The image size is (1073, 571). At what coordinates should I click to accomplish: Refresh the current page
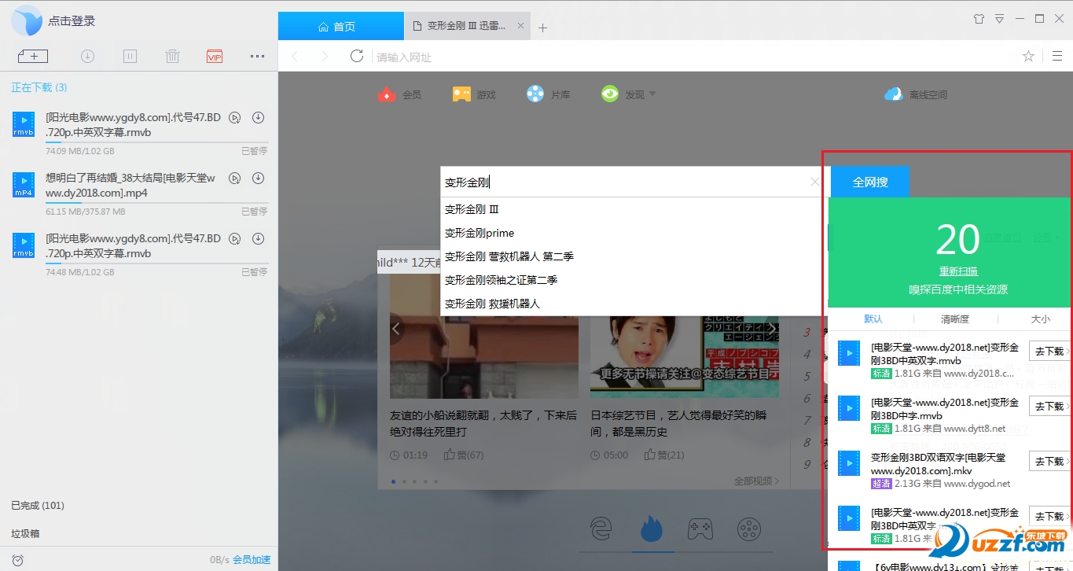[357, 56]
